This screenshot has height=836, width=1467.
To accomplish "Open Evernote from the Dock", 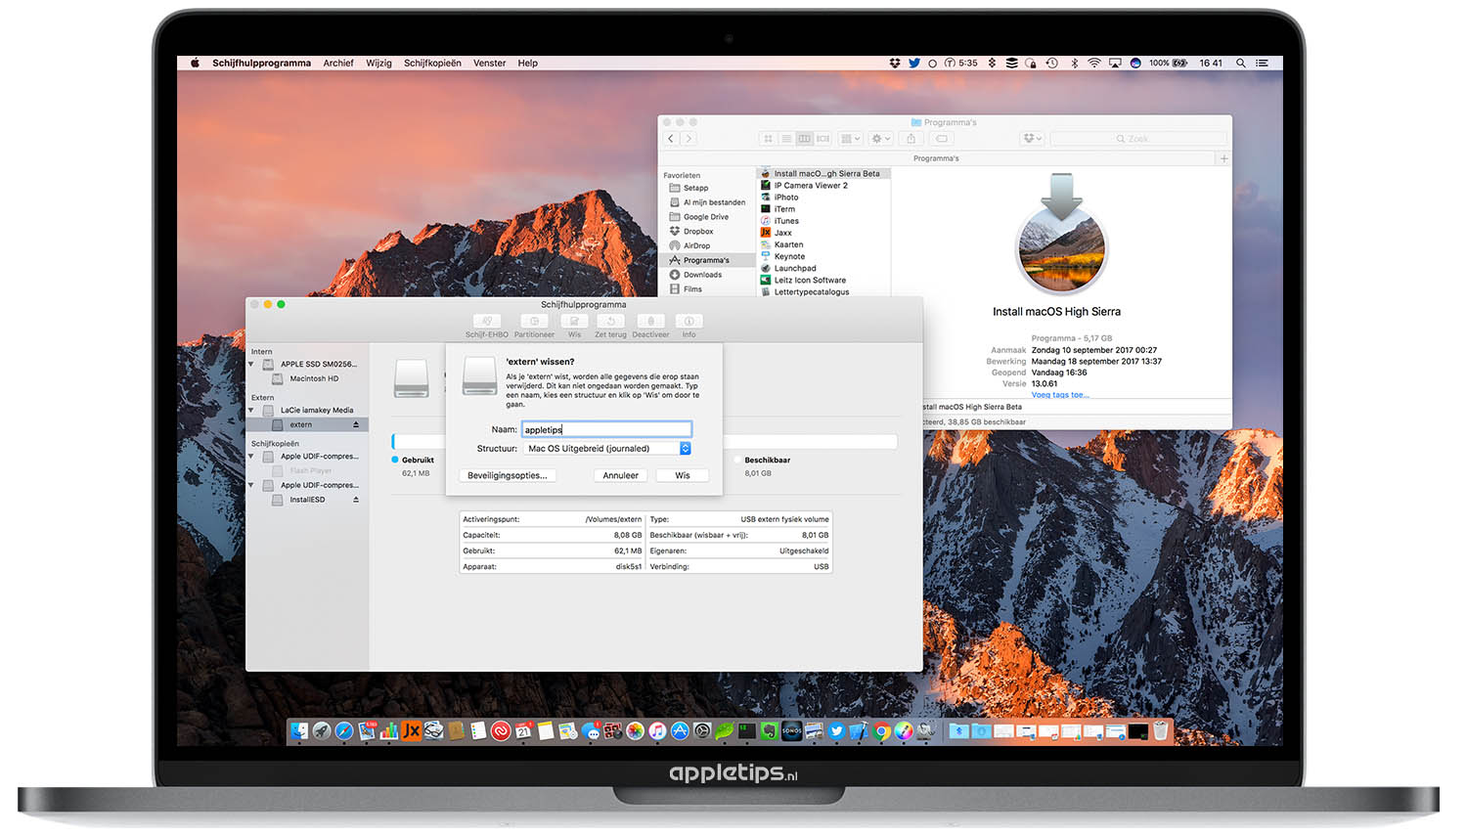I will (769, 730).
